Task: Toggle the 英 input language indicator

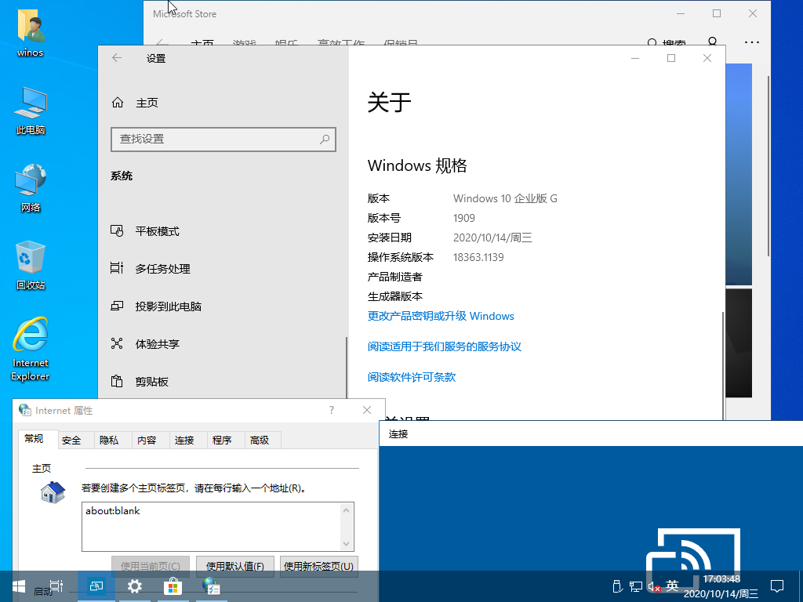Action: click(672, 586)
